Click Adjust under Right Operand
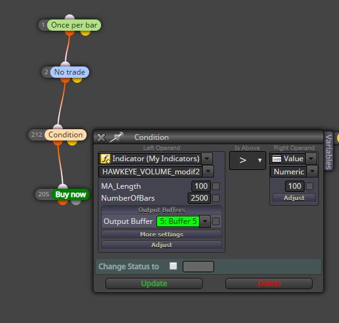 tap(294, 198)
